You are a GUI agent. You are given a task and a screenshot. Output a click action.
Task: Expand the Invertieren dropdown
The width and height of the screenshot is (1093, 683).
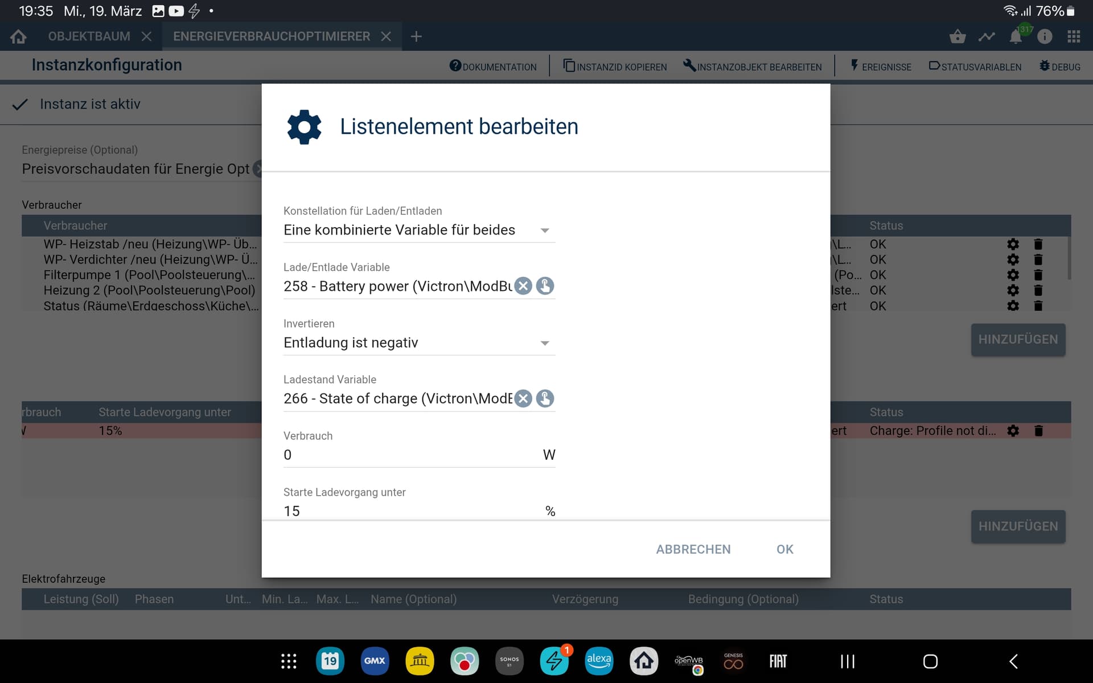[419, 343]
